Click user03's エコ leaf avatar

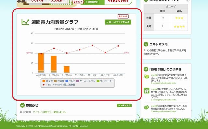pos(147,107)
